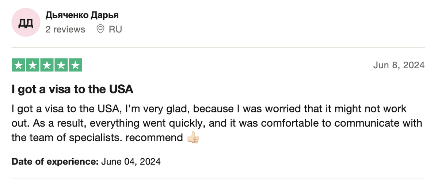Click the first green rating star
The height and width of the screenshot is (185, 438).
19,65
